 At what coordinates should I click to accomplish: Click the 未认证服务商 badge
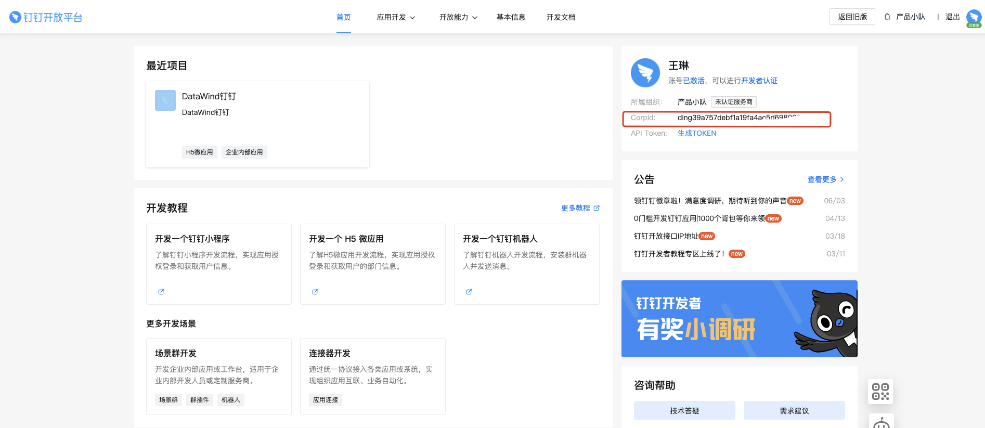click(734, 102)
